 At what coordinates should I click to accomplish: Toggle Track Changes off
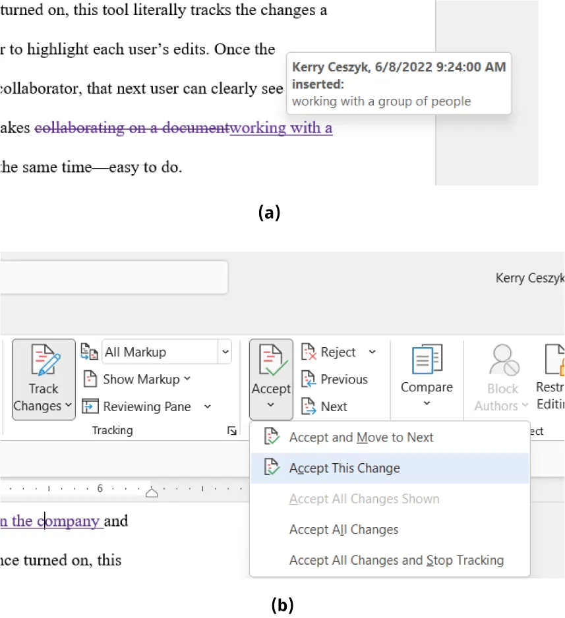click(x=43, y=379)
